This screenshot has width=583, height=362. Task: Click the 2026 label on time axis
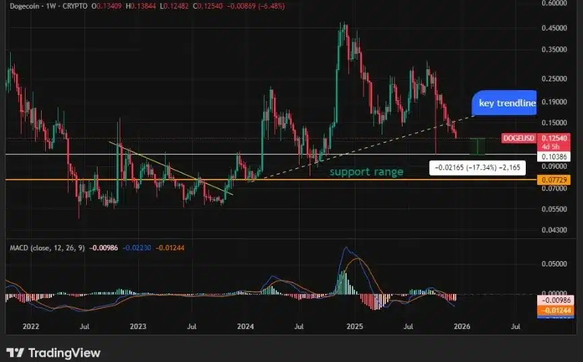462,326
